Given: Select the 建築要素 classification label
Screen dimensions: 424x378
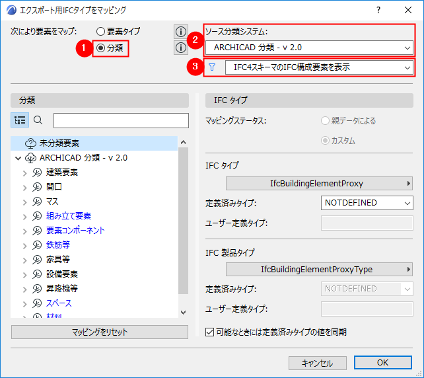Looking at the screenshot, I should tap(62, 172).
